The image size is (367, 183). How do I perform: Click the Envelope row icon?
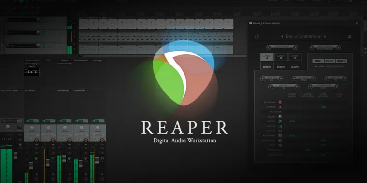pos(280,131)
